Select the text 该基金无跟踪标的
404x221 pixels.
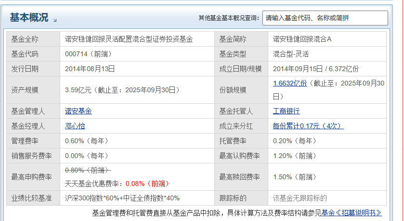coord(300,198)
